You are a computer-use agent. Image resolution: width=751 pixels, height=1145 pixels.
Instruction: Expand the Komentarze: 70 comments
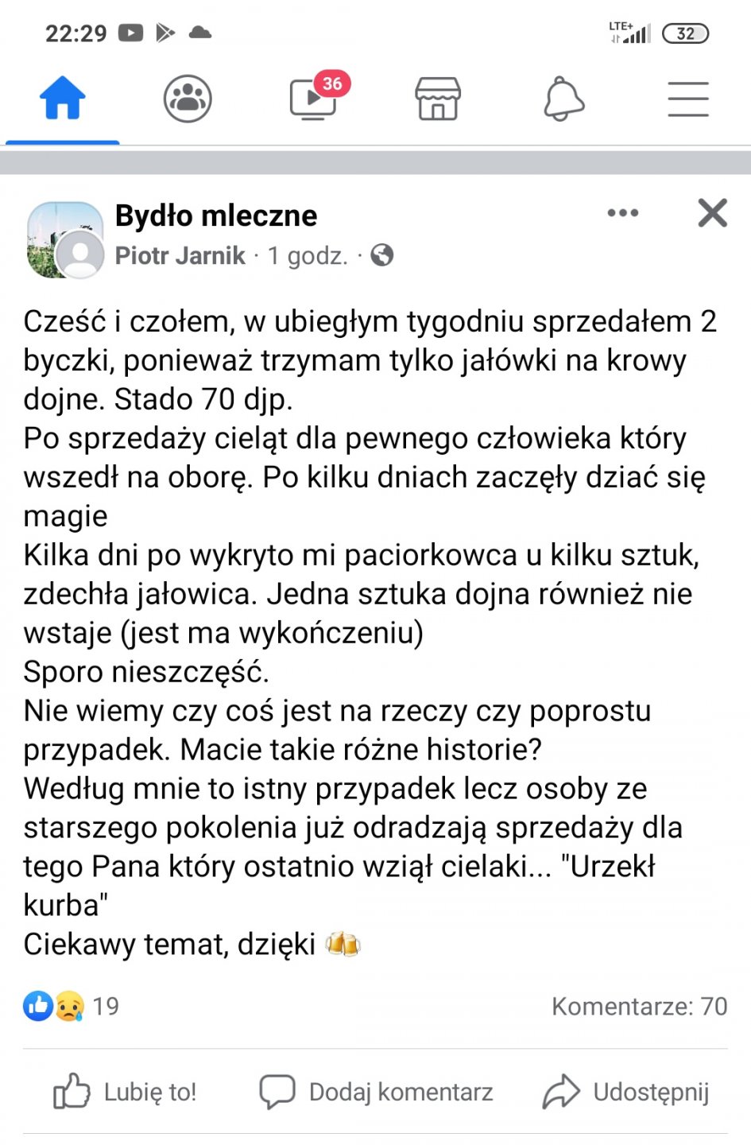(x=639, y=1006)
